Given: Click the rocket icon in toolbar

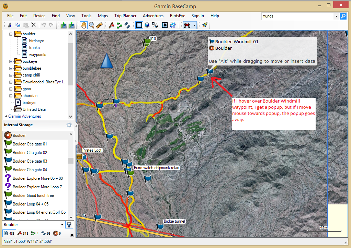Looking at the screenshot, I should [x=205, y=25].
